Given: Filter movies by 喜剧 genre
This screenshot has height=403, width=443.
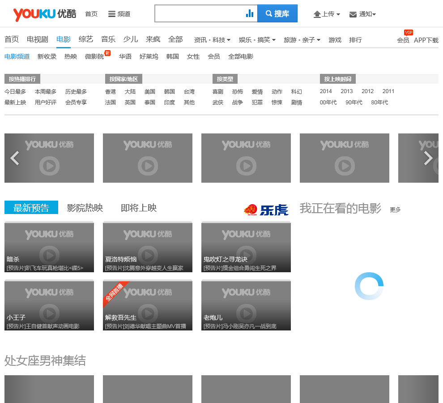Looking at the screenshot, I should pos(218,92).
